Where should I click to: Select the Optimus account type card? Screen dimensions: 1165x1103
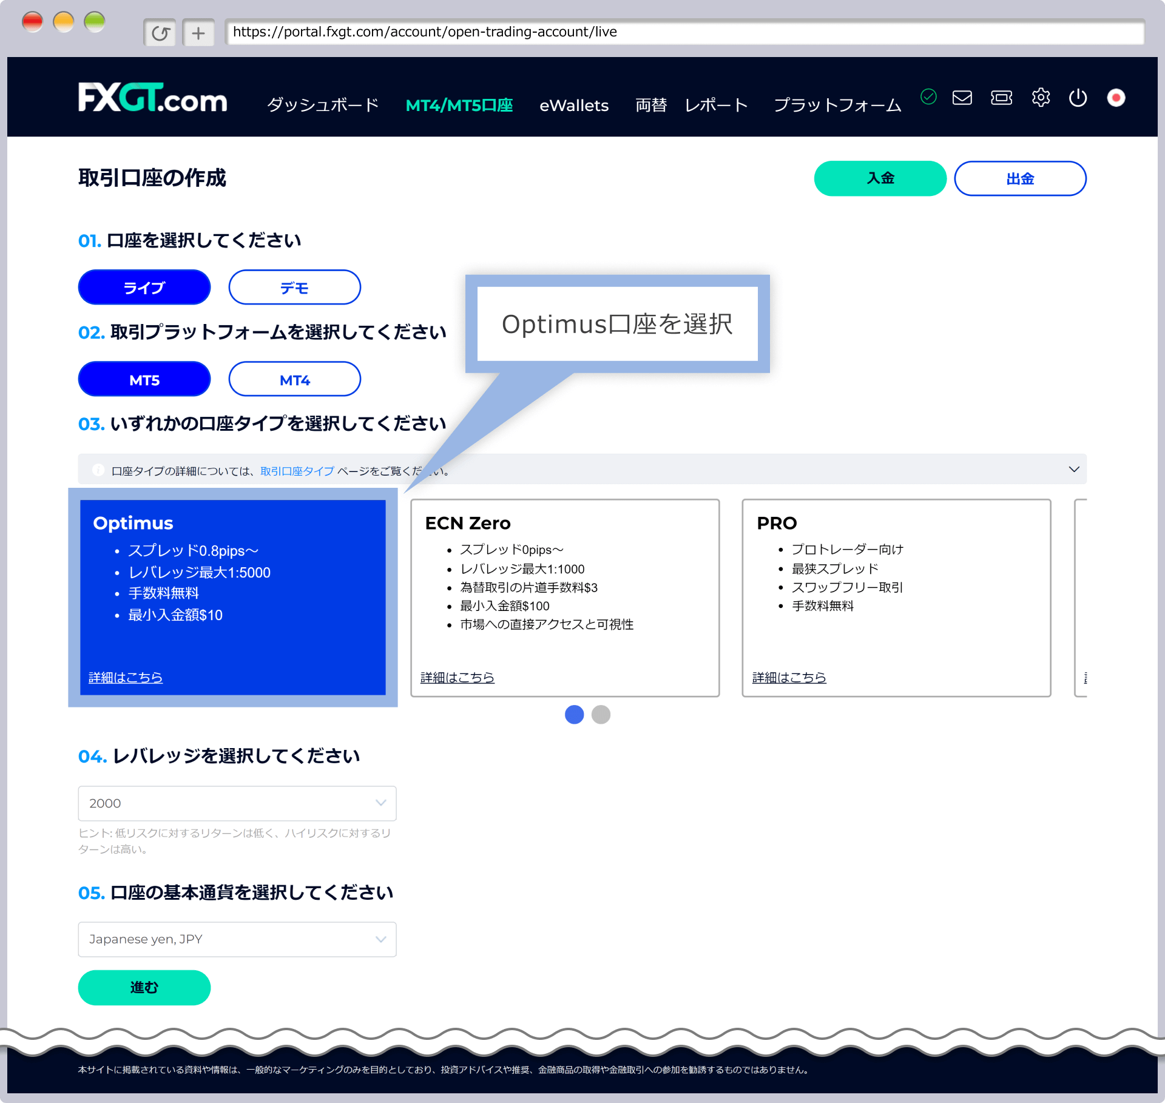tap(233, 598)
